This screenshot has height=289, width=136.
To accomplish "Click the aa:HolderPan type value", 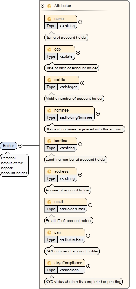I will tap(71, 239).
